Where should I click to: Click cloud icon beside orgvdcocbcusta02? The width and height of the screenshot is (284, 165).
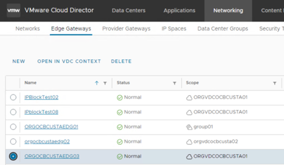click(x=189, y=142)
